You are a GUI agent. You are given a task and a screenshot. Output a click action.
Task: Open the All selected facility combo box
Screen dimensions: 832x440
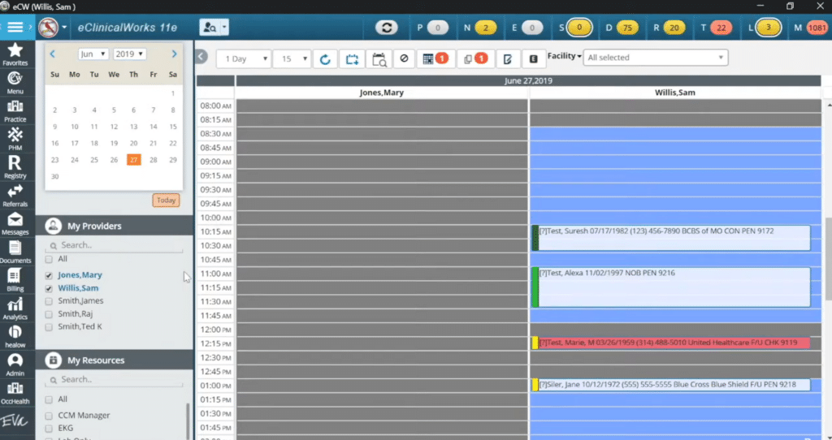656,58
